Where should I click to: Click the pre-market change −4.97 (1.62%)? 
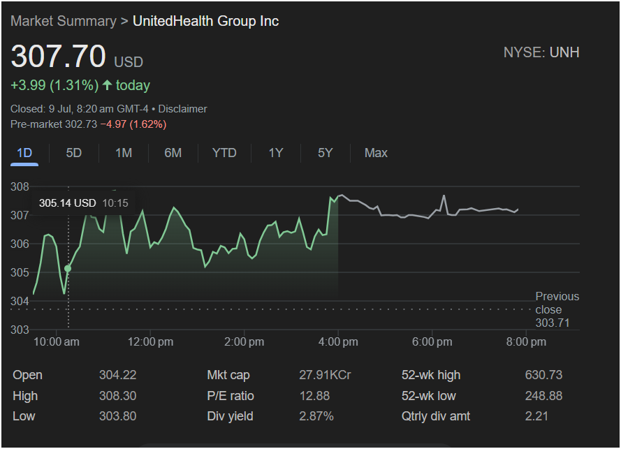(x=133, y=124)
